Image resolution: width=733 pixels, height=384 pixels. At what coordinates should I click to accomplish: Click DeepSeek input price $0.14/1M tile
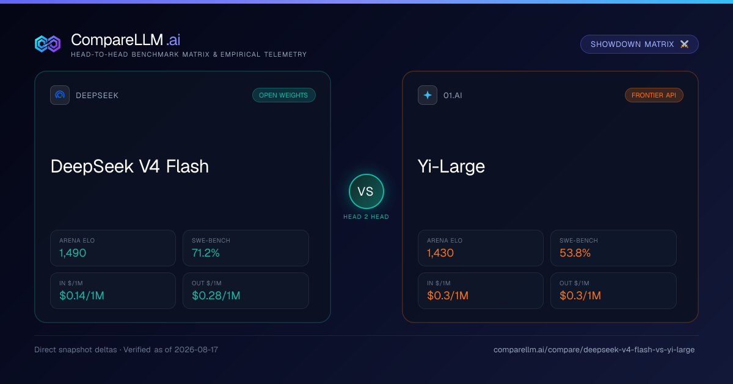(x=113, y=291)
